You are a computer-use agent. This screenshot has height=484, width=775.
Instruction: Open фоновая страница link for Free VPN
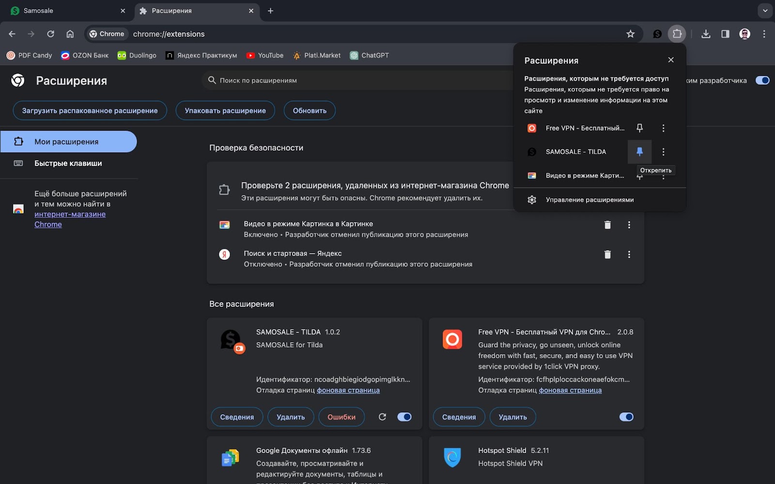click(570, 390)
